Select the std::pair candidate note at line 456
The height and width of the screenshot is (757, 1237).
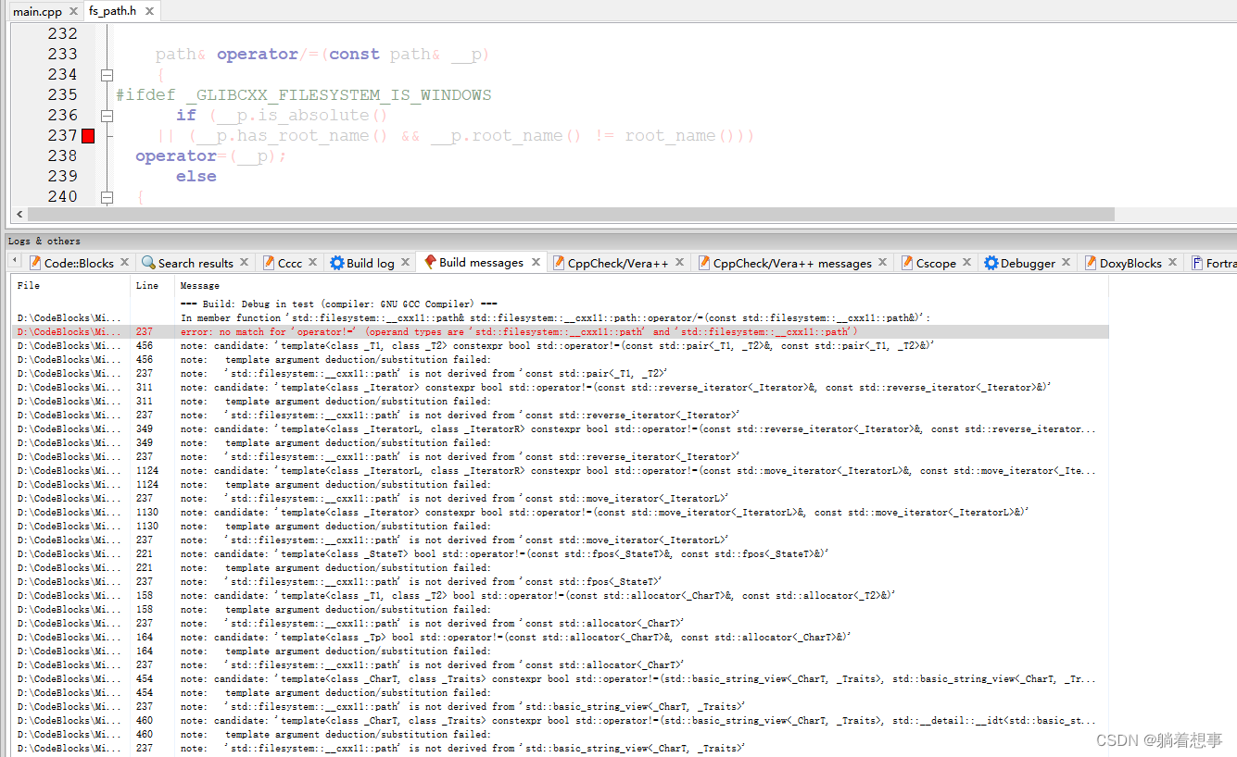[x=560, y=345]
